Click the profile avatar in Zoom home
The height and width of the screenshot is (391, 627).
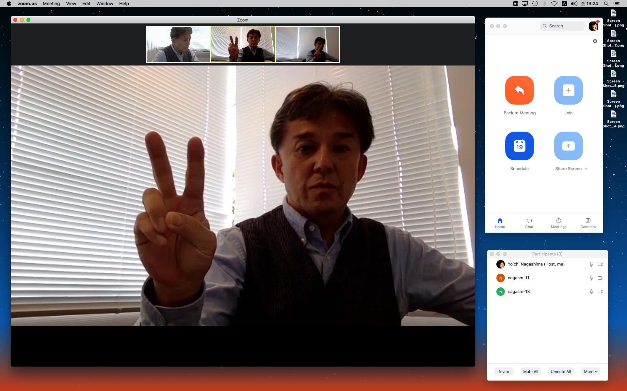pos(593,26)
